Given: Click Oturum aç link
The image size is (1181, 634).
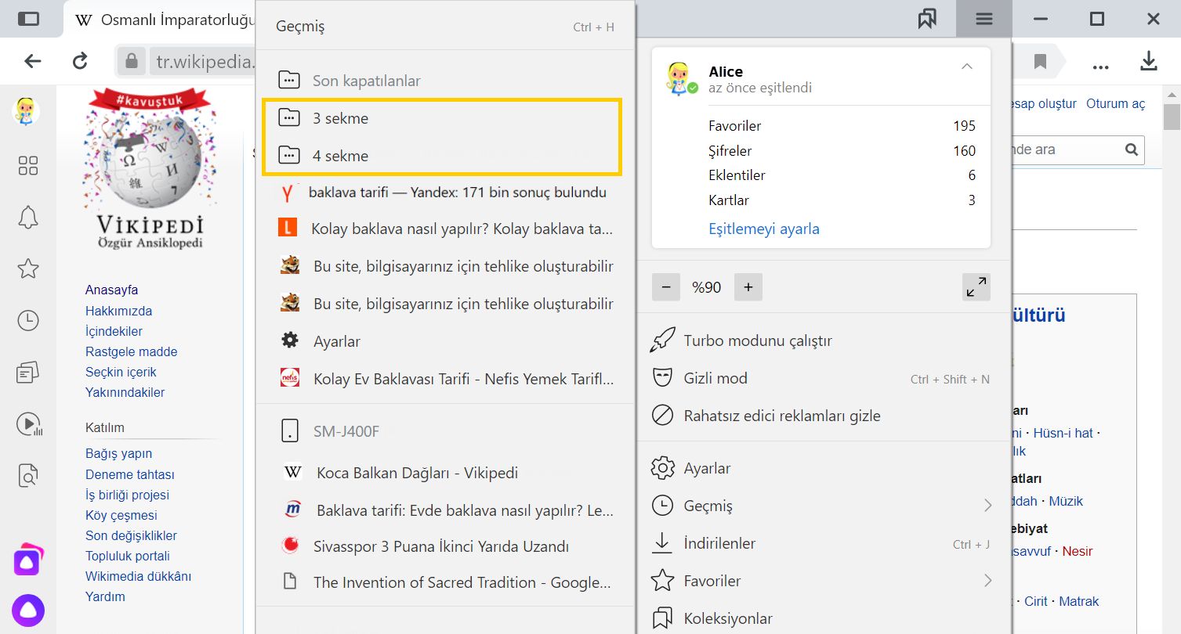Looking at the screenshot, I should [x=1115, y=103].
